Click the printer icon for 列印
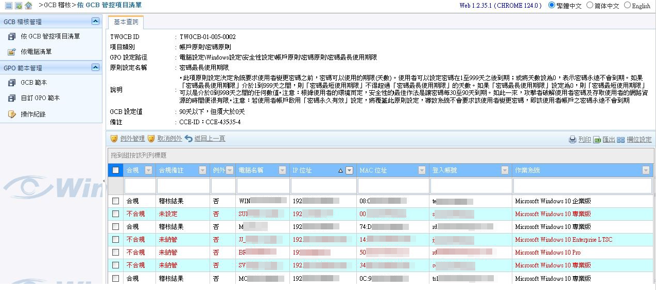Image resolution: width=656 pixels, height=290 pixels. click(x=573, y=140)
